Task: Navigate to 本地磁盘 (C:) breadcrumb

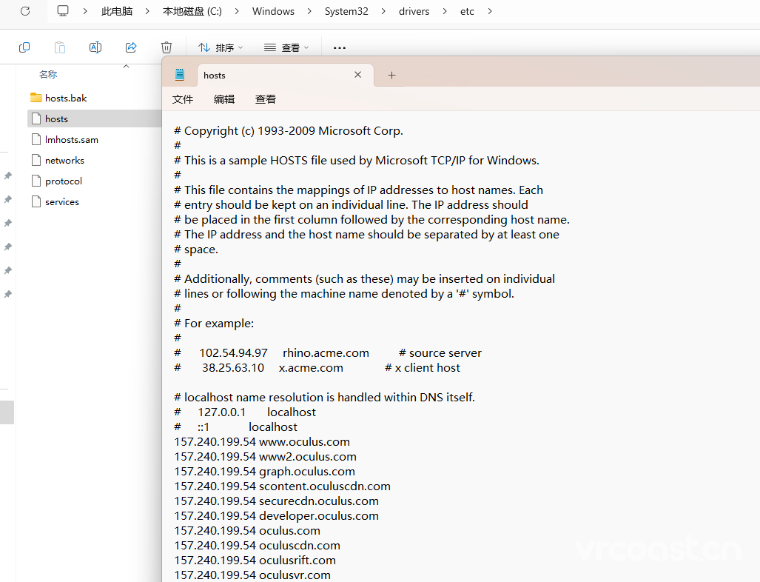Action: point(192,11)
